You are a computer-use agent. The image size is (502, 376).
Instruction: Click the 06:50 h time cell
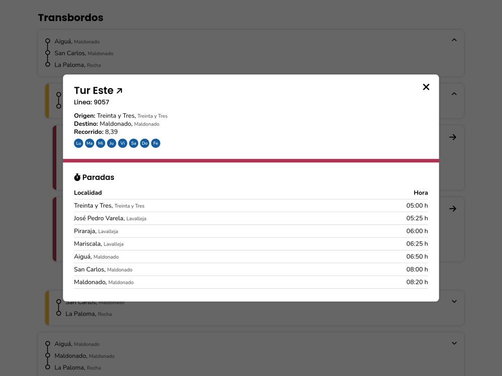click(x=417, y=257)
